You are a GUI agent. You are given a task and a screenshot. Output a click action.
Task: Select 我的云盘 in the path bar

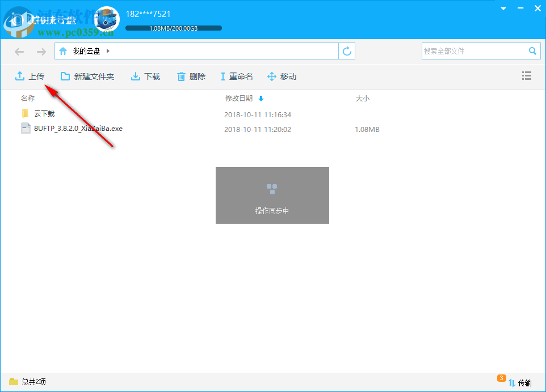(86, 51)
